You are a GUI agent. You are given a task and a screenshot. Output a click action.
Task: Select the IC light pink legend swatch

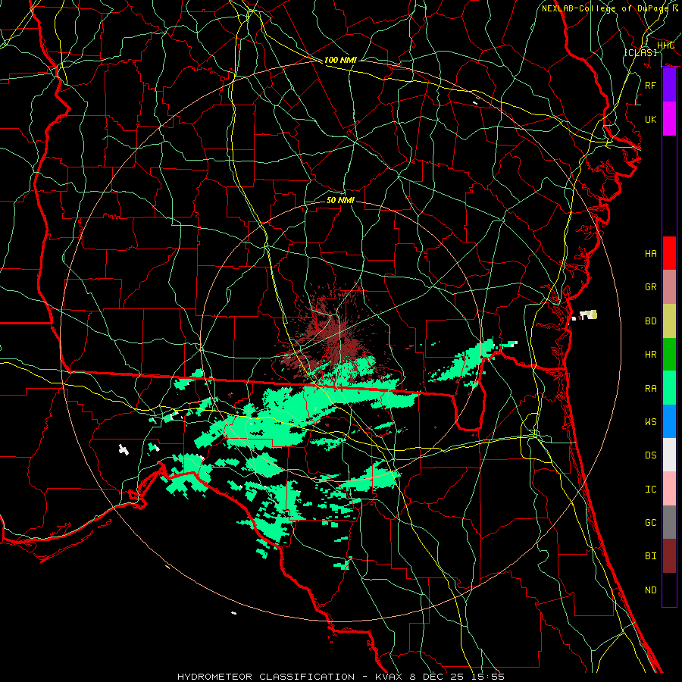pyautogui.click(x=669, y=489)
